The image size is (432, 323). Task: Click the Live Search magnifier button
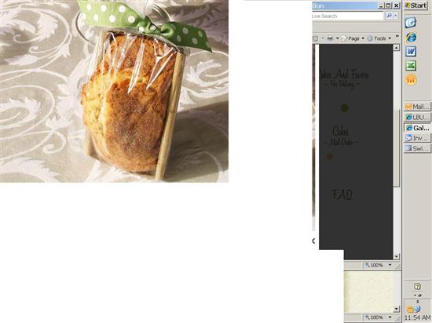[x=389, y=16]
